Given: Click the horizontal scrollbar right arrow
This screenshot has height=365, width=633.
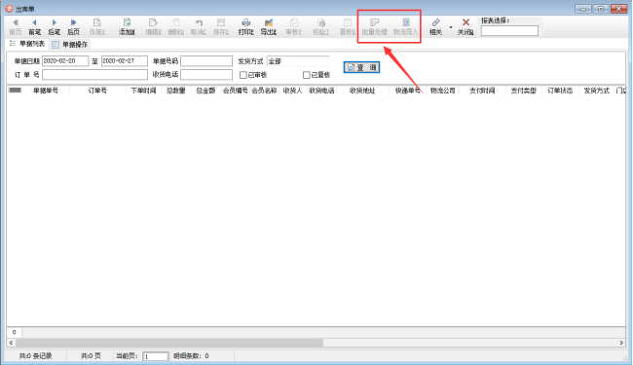Looking at the screenshot, I should [x=621, y=343].
